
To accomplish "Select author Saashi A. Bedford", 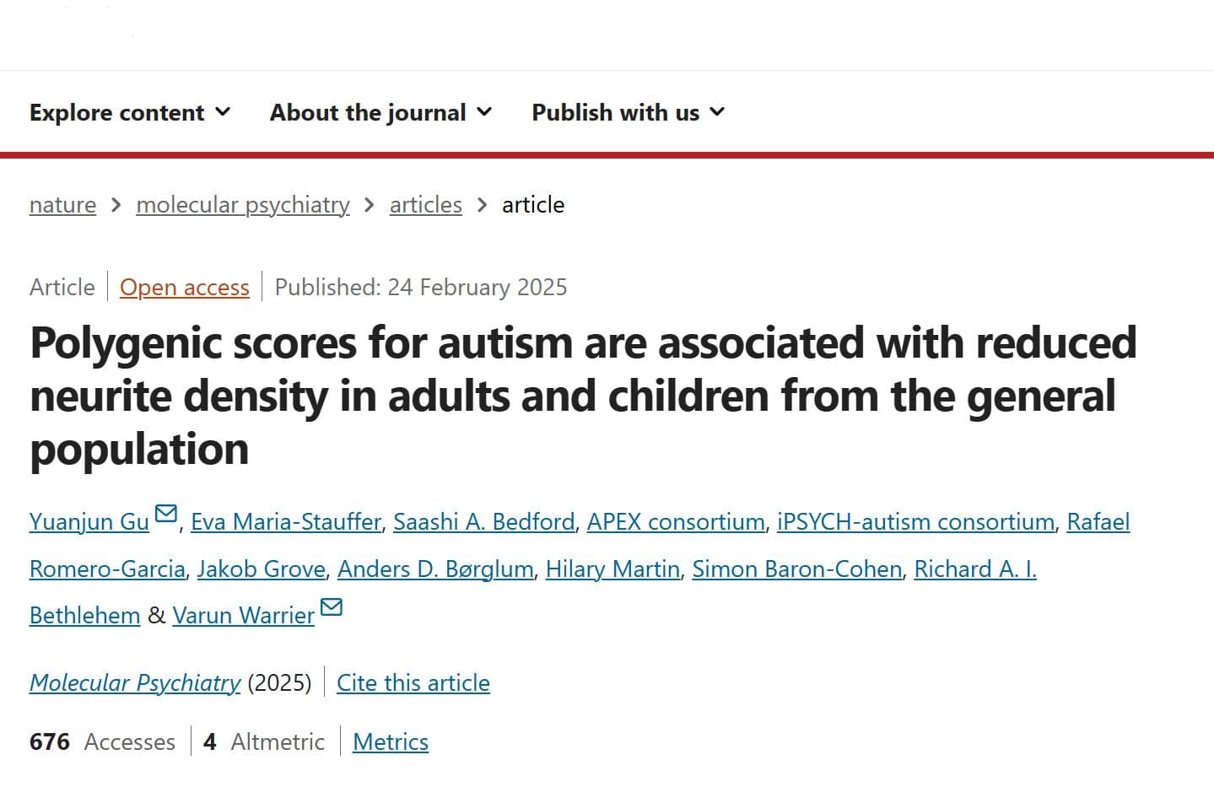I will pyautogui.click(x=484, y=522).
